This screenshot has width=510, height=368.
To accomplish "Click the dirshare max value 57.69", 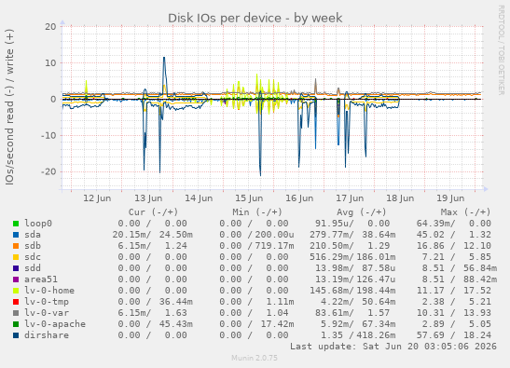I will coord(431,334).
